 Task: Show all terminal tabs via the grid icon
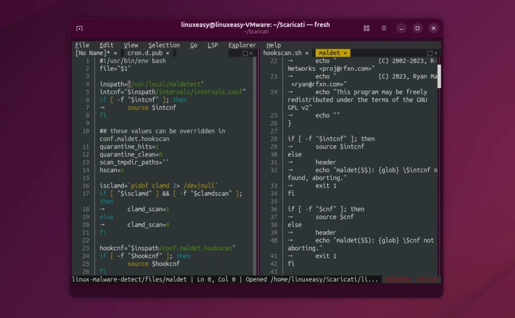click(366, 28)
